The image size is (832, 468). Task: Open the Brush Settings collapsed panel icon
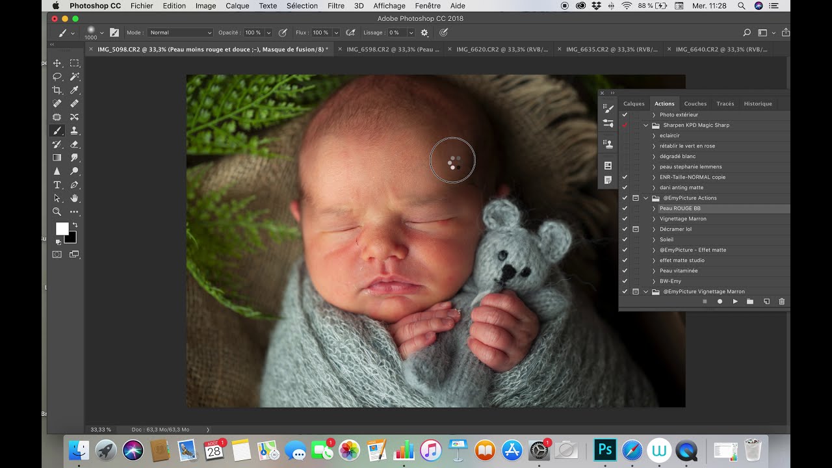tap(608, 109)
